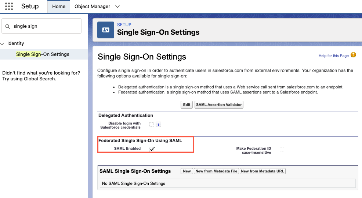
Task: Click the Quick Find search field
Action: (41, 26)
